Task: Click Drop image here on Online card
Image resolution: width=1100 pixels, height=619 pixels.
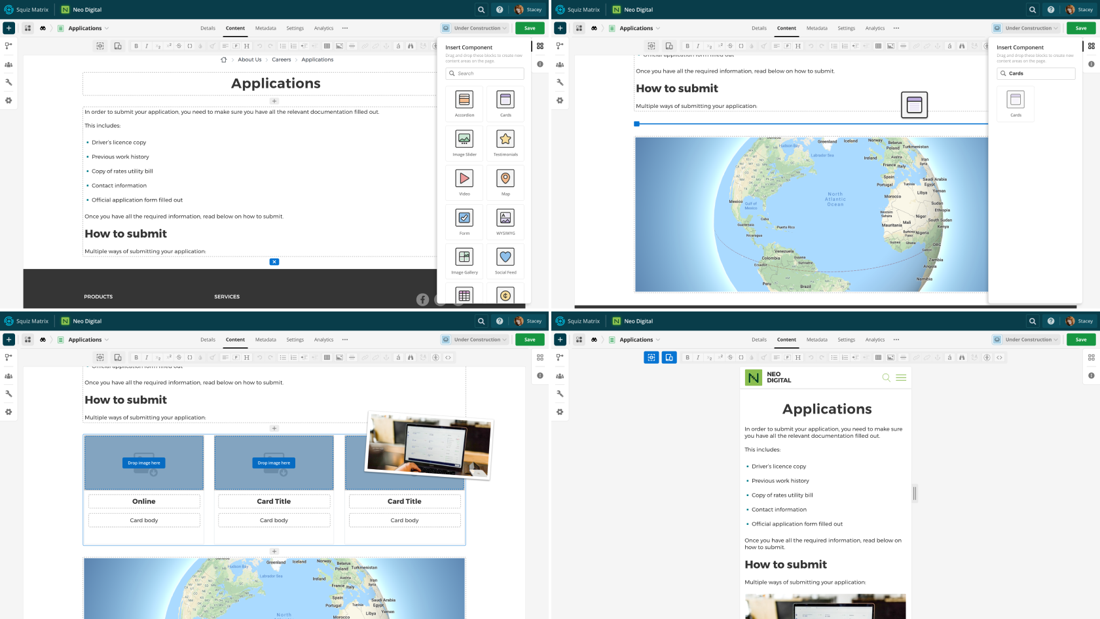Action: pyautogui.click(x=144, y=463)
